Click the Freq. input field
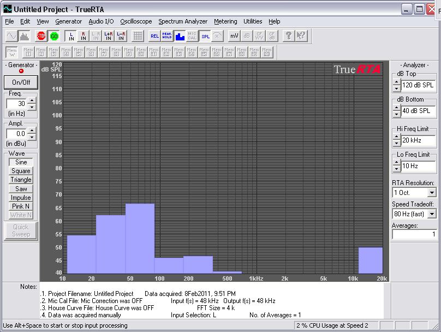 coord(16,103)
